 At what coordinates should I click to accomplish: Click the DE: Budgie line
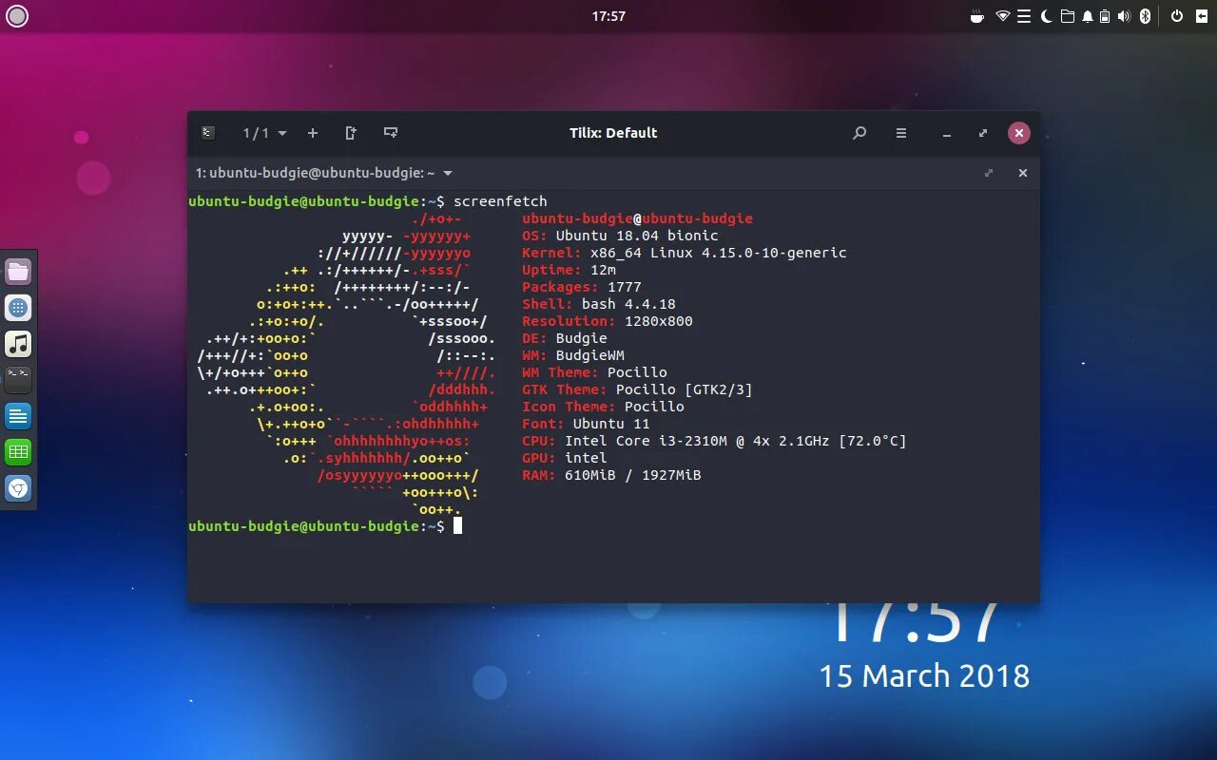(564, 338)
